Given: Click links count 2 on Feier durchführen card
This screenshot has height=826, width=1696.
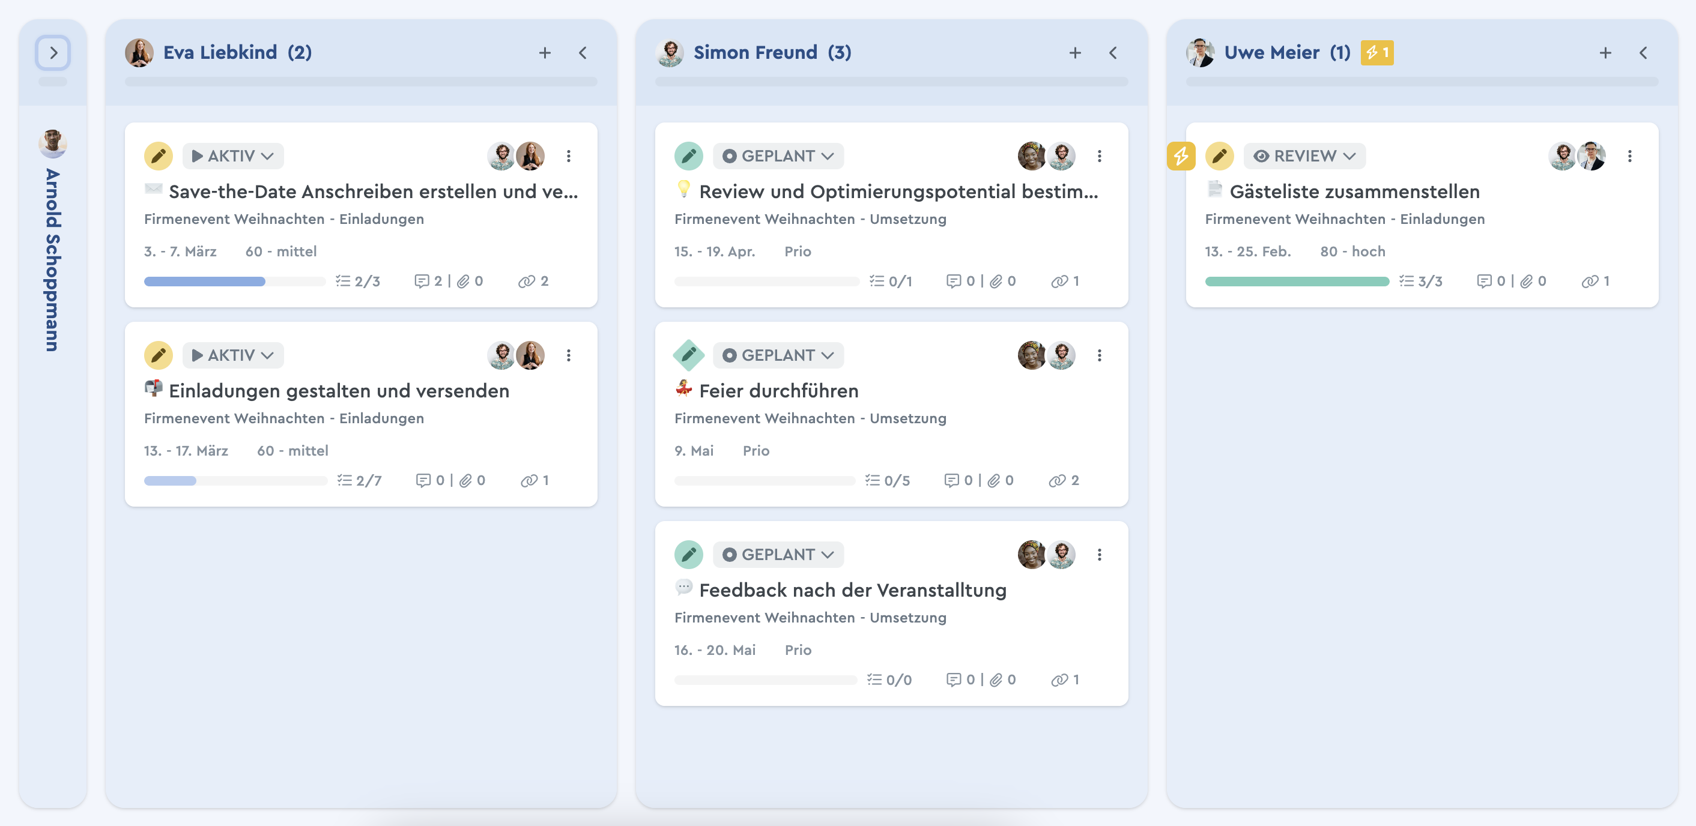Looking at the screenshot, I should [x=1064, y=481].
